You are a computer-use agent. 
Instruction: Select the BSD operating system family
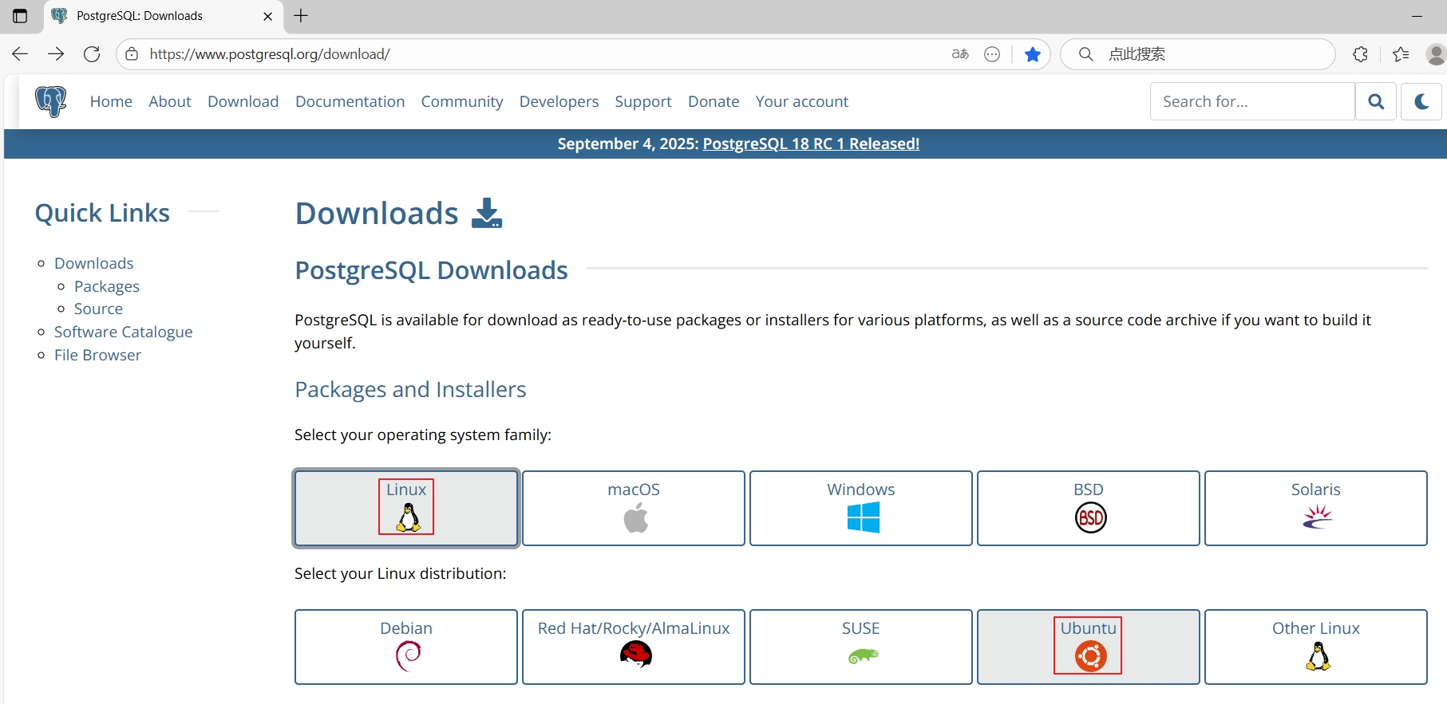1089,508
